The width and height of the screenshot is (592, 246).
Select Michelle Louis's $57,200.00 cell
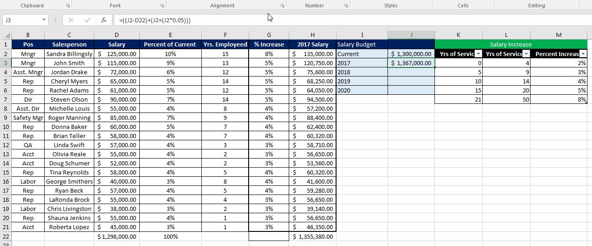pos(312,108)
